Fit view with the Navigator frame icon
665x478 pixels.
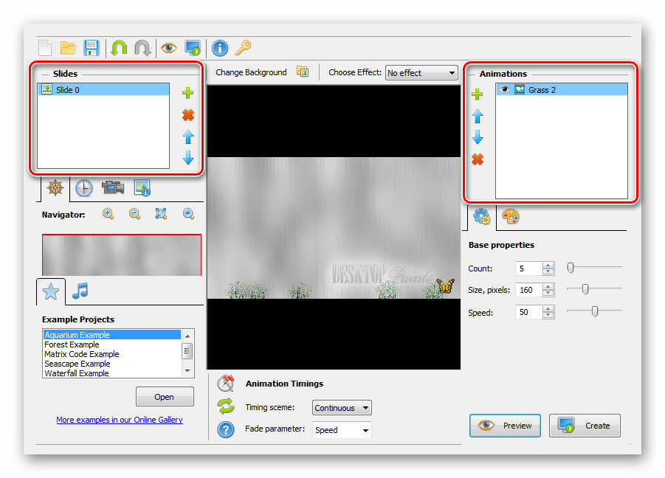pyautogui.click(x=161, y=214)
